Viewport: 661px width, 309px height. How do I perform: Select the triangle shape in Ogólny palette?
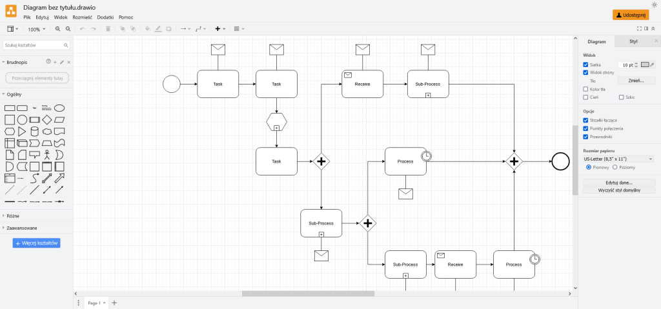[22, 132]
